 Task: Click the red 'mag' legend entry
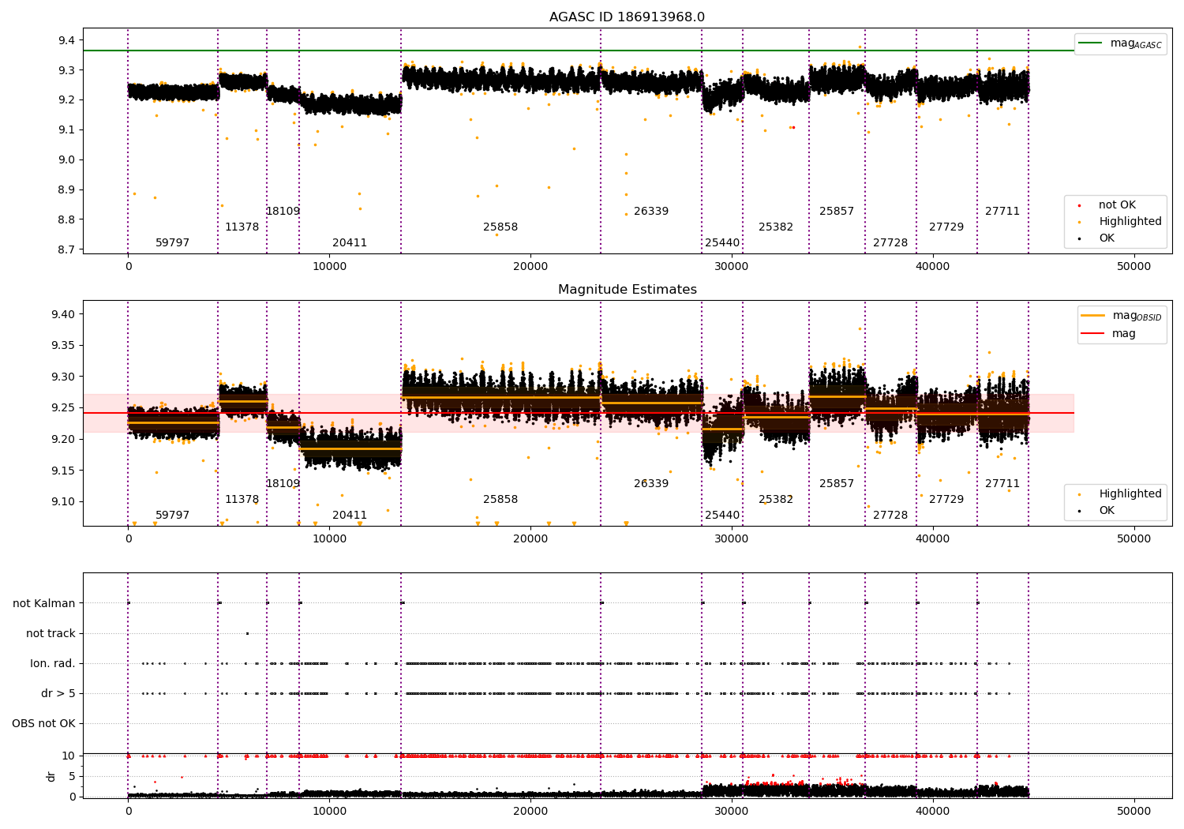(x=1108, y=334)
